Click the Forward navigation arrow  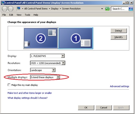[11, 9]
